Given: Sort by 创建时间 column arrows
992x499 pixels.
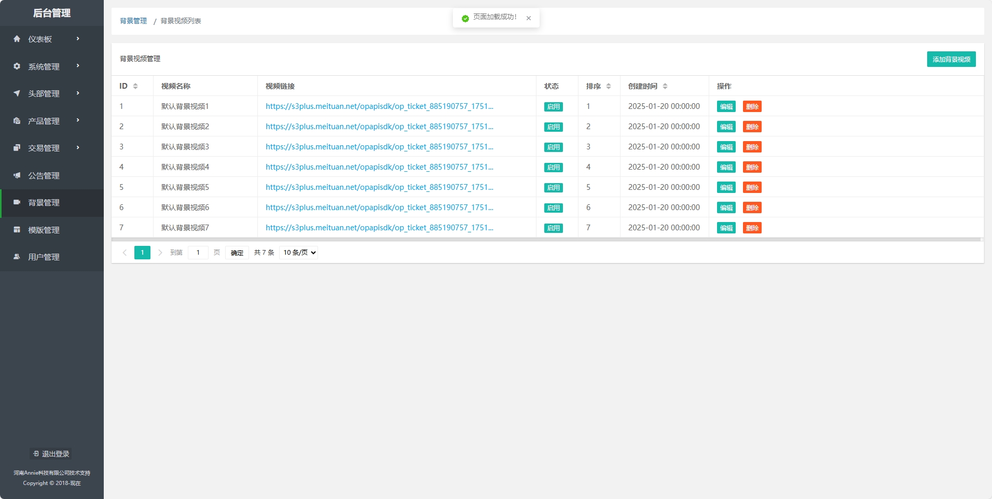Looking at the screenshot, I should (x=665, y=86).
